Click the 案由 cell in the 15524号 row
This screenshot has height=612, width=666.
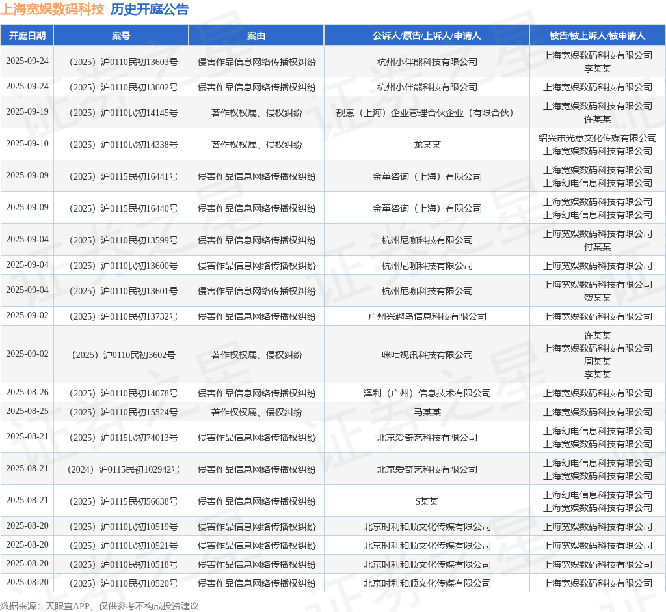[x=256, y=412]
